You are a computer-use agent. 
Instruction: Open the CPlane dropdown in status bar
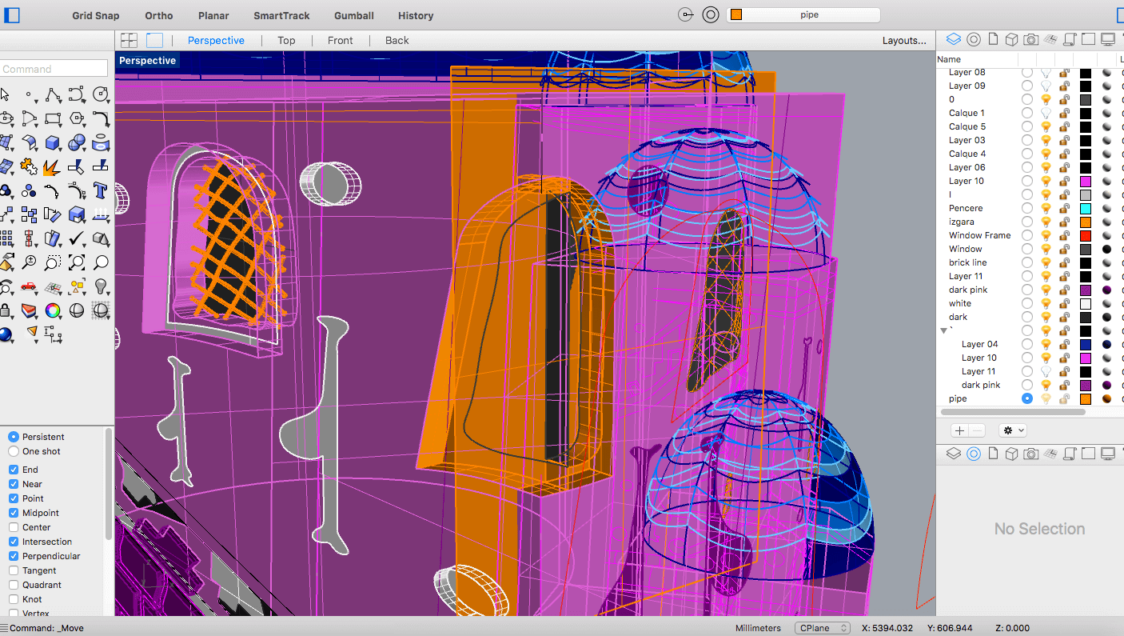[822, 628]
